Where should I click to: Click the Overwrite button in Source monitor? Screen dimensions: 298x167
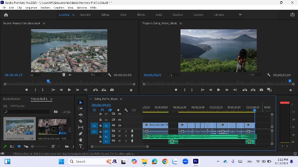click(x=104, y=90)
